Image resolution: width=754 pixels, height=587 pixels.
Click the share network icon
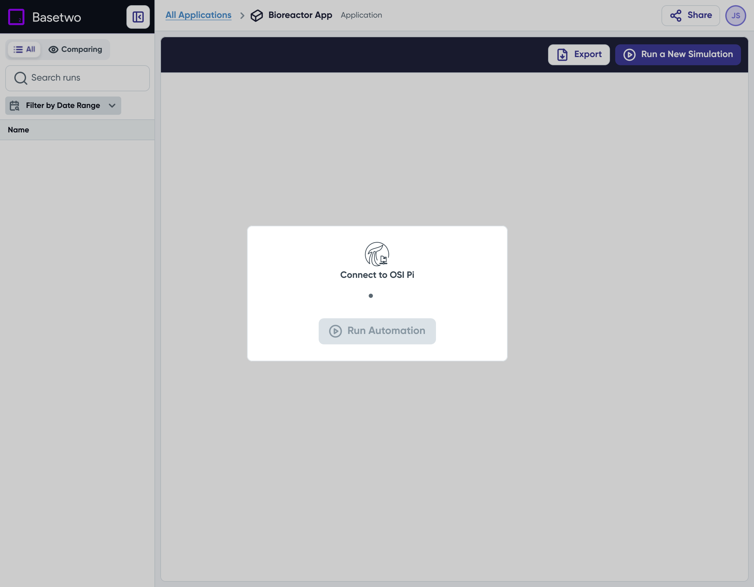click(675, 16)
